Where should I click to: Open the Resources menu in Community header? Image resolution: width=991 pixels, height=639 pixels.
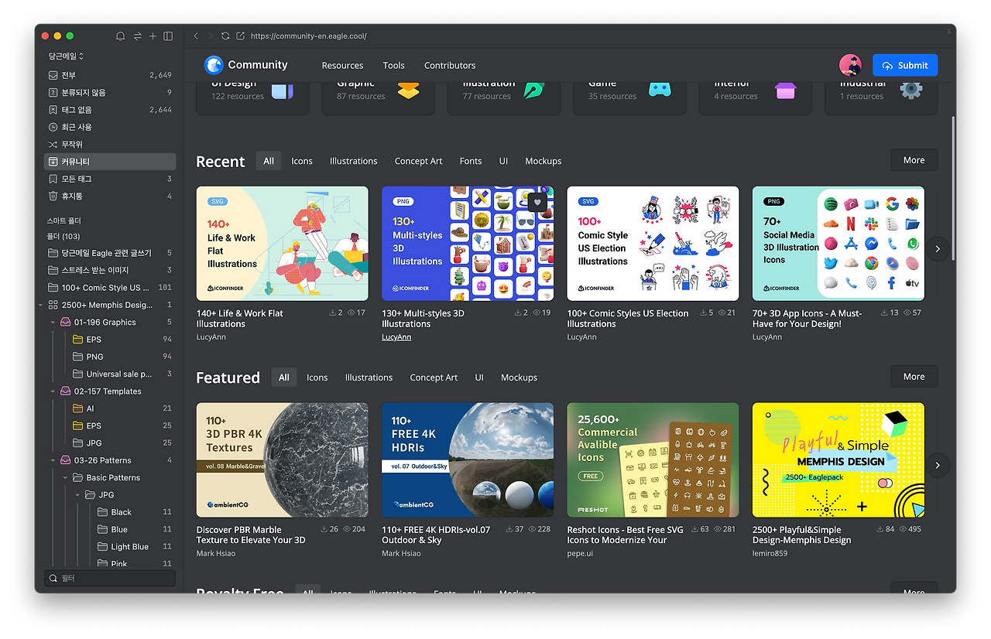click(x=342, y=66)
